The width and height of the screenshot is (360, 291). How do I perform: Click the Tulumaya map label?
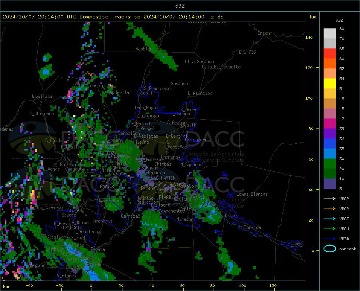tap(150, 116)
